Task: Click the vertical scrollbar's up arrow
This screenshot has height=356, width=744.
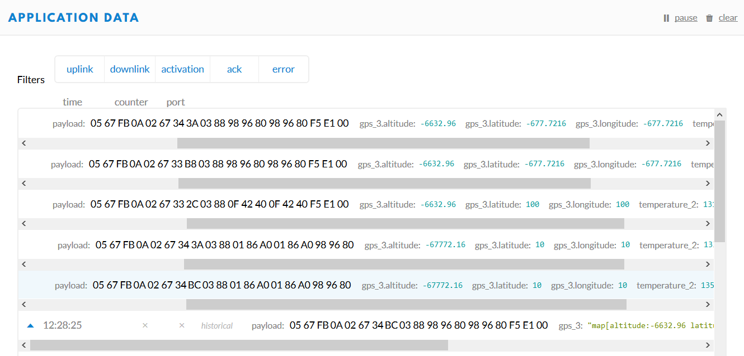Action: pyautogui.click(x=719, y=114)
